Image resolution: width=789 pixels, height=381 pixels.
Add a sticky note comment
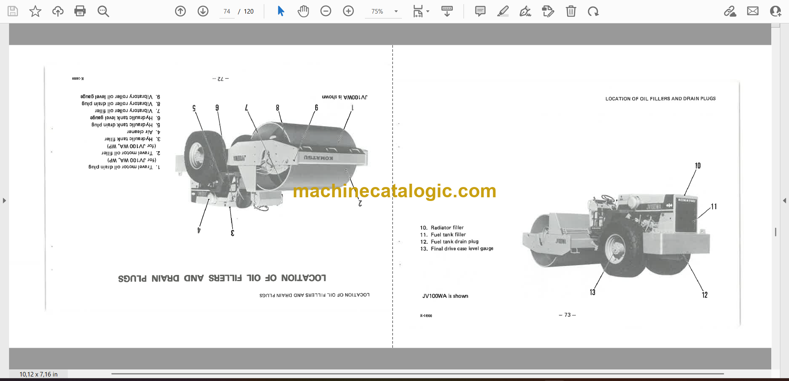480,11
